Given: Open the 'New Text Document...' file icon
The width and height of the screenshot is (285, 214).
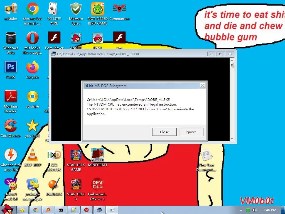Looking at the screenshot, I should [x=206, y=155].
